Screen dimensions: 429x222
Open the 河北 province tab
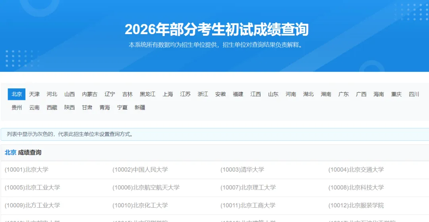[x=52, y=94]
